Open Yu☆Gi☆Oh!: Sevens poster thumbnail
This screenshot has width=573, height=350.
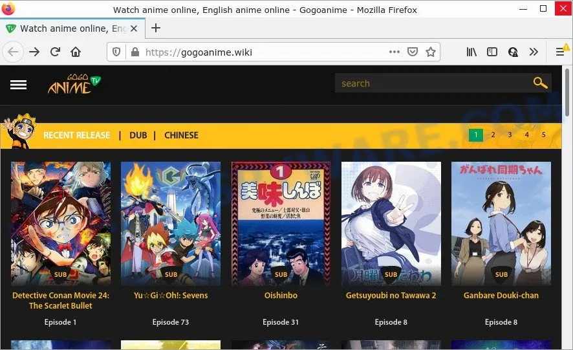click(171, 223)
